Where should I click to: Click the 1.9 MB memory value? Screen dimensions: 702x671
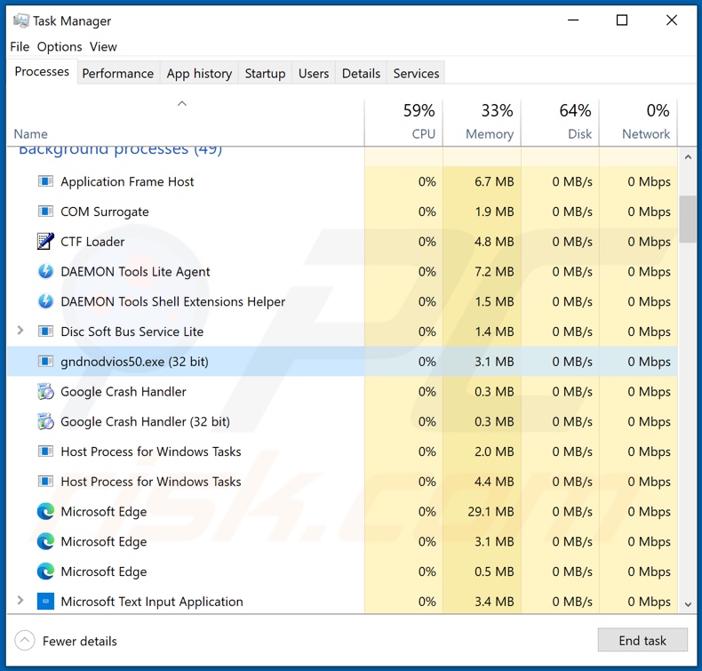tap(494, 212)
